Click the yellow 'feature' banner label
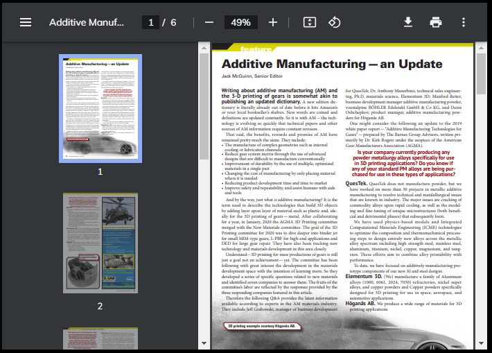The height and width of the screenshot is (353, 492). coord(256,49)
